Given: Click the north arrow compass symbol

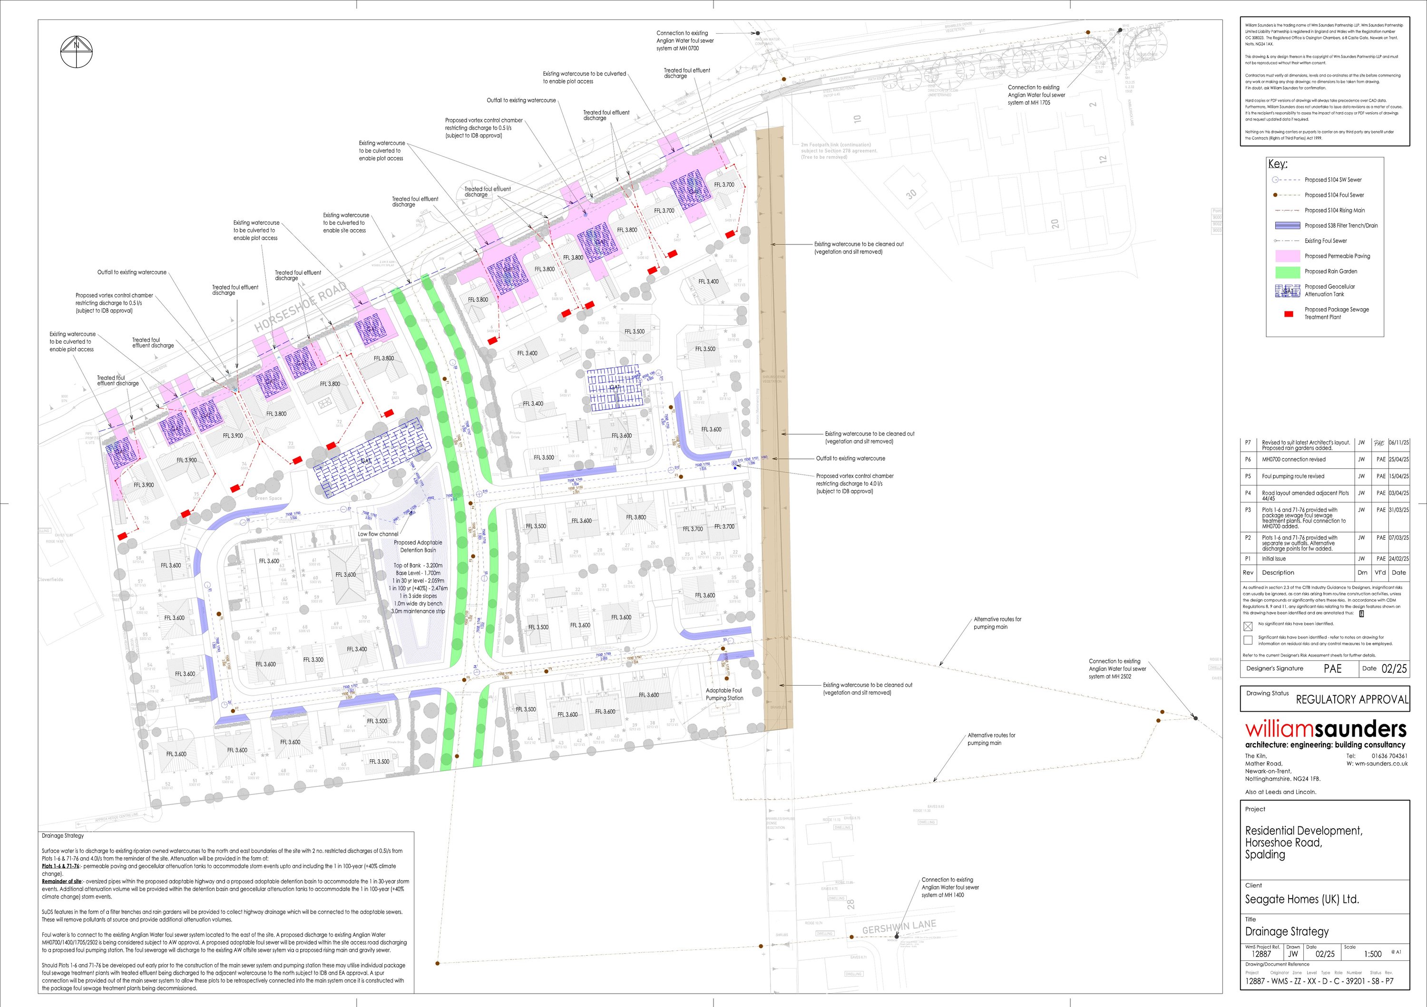Looking at the screenshot, I should pos(76,51).
